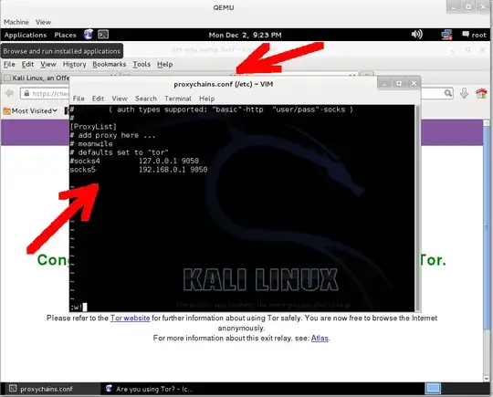The height and width of the screenshot is (397, 493).
Task: Expand the Most Visited bookmarks dropdown
Action: [30, 110]
